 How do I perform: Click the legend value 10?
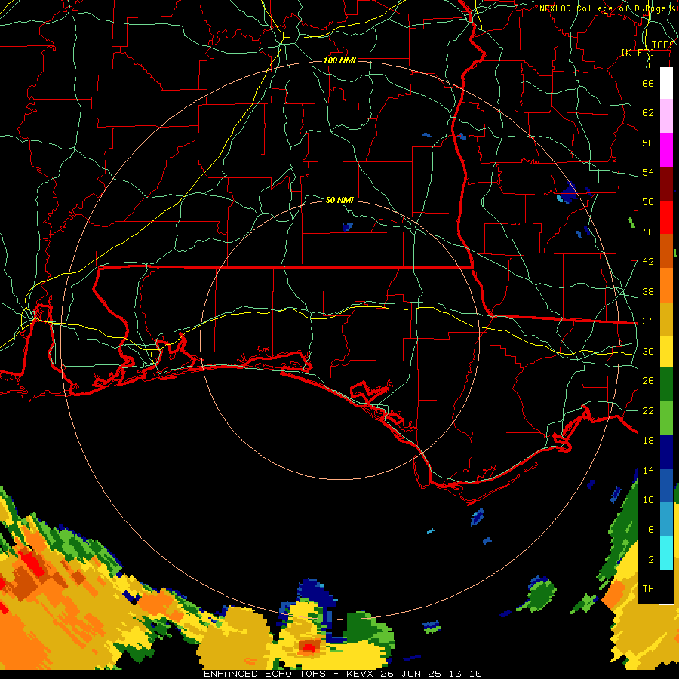[648, 500]
